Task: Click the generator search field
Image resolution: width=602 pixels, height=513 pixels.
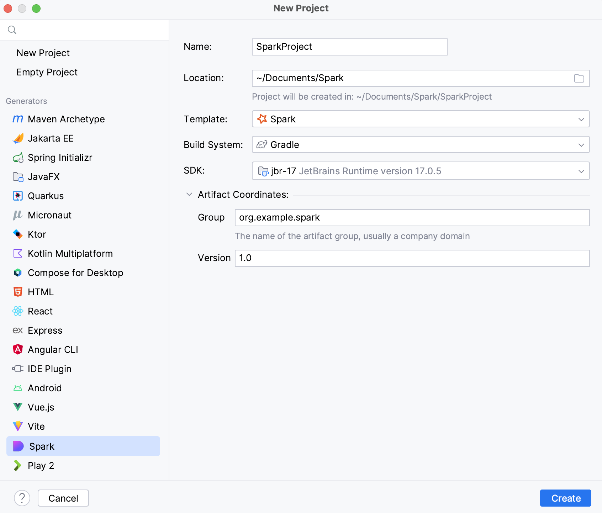Action: click(x=84, y=30)
